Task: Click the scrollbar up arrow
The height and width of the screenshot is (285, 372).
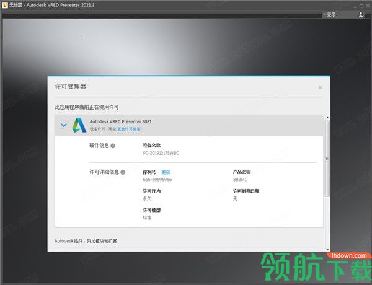Action: point(327,118)
